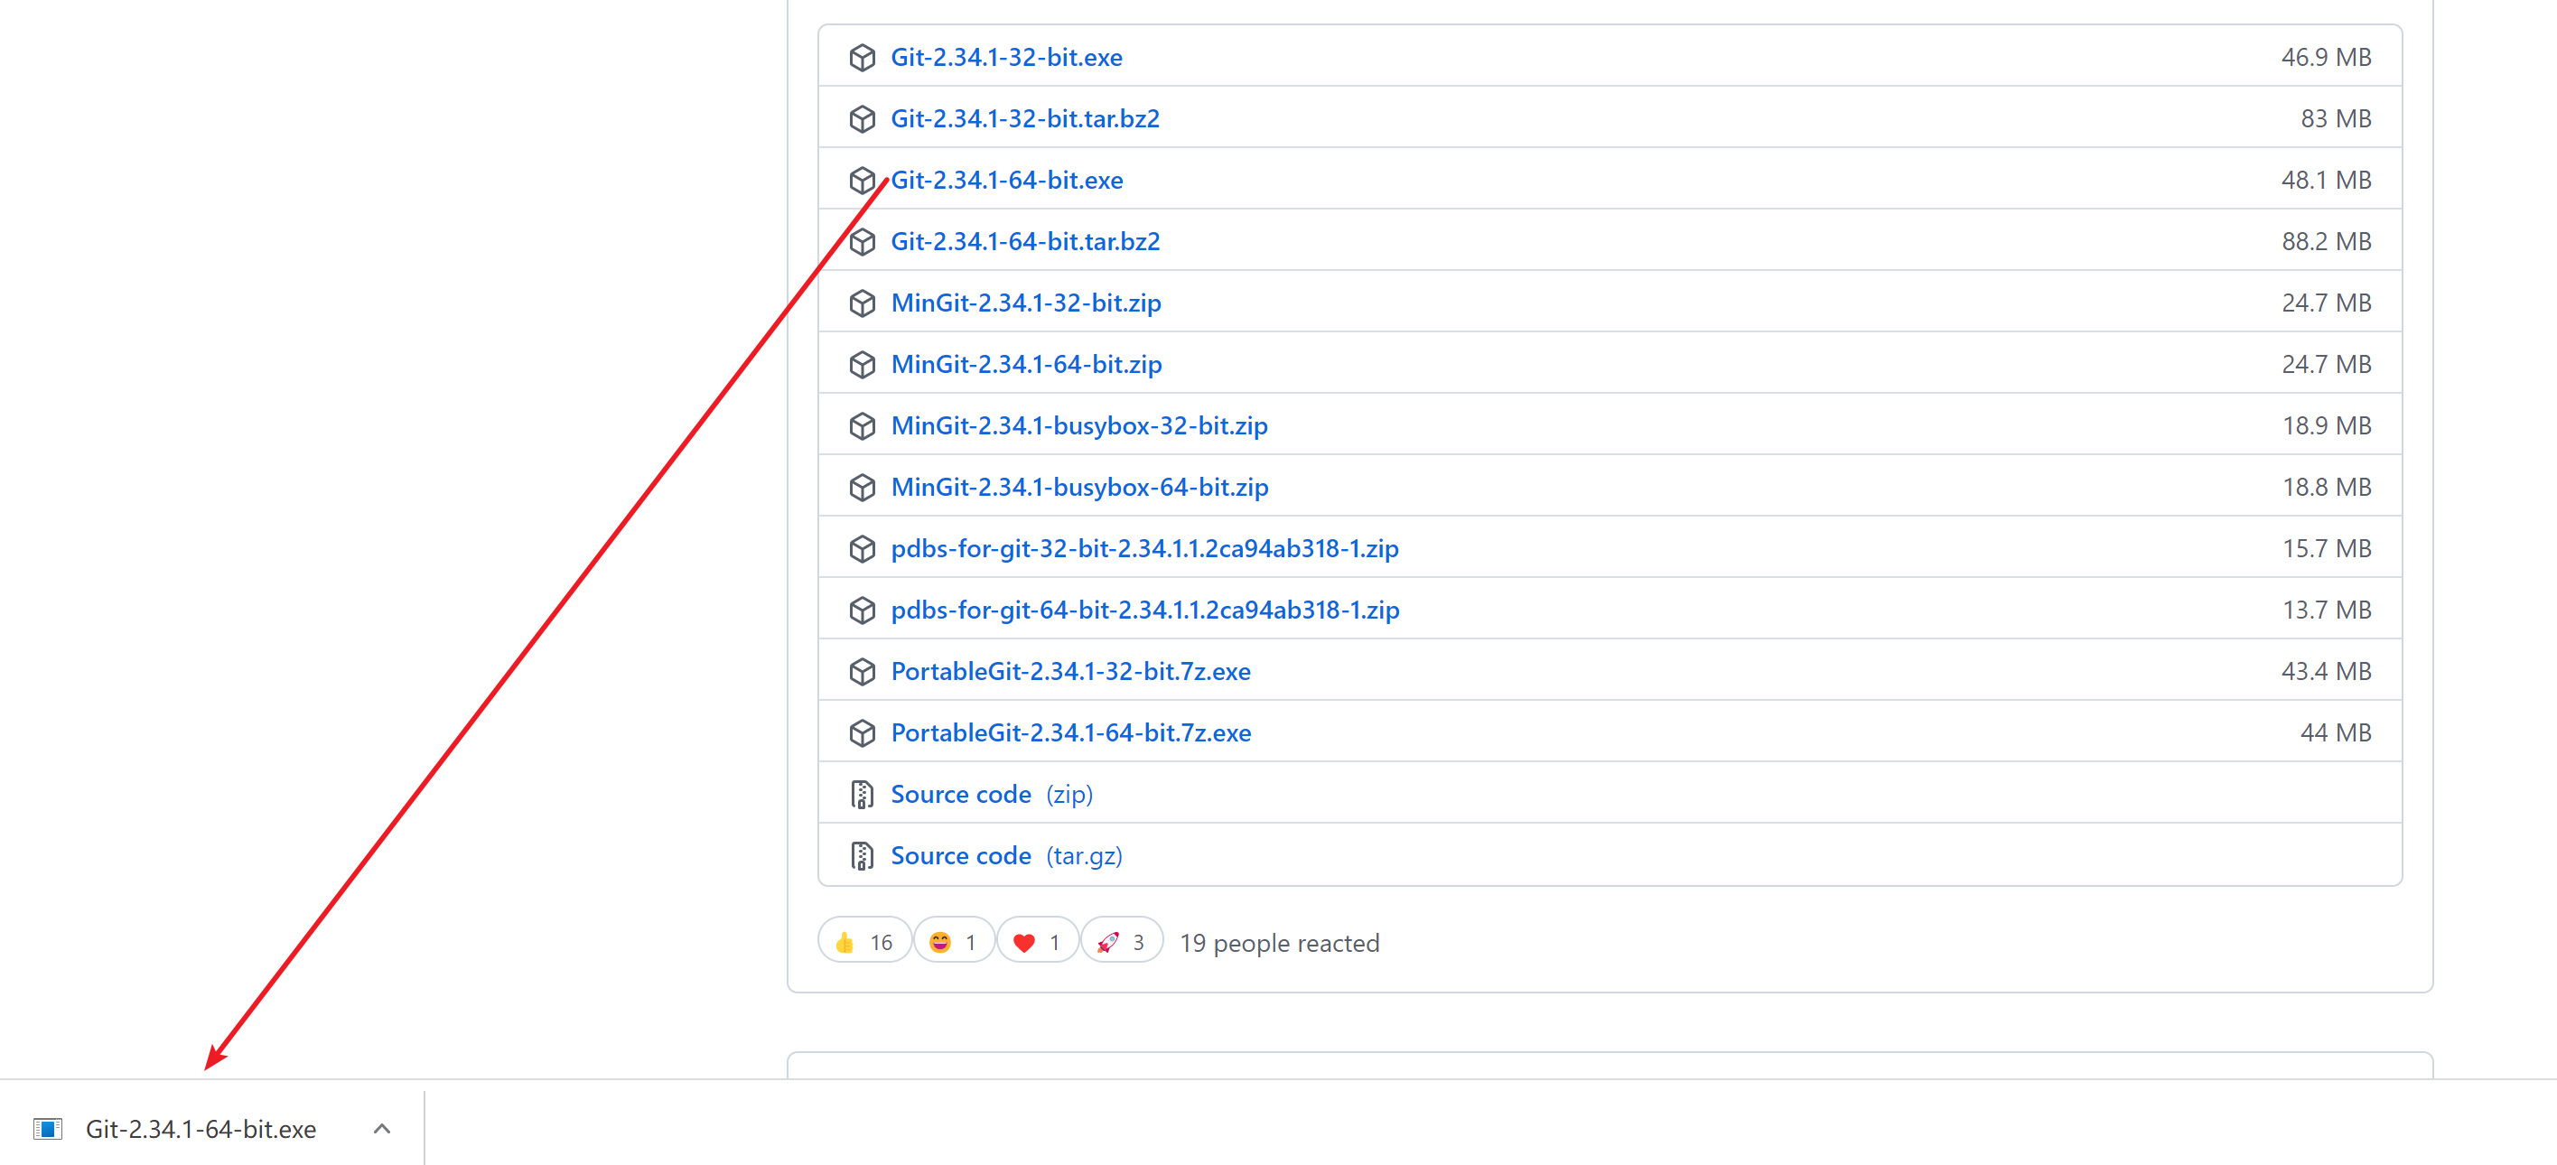
Task: Click package icon beside pdbs-for-git-64-bit zip
Action: coord(862,610)
